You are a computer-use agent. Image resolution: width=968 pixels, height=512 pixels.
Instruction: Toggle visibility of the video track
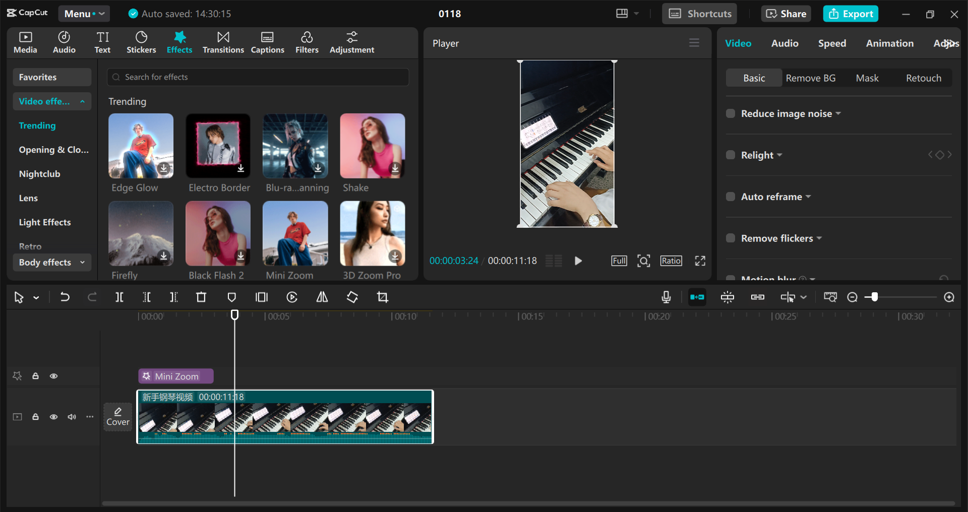[x=54, y=417]
